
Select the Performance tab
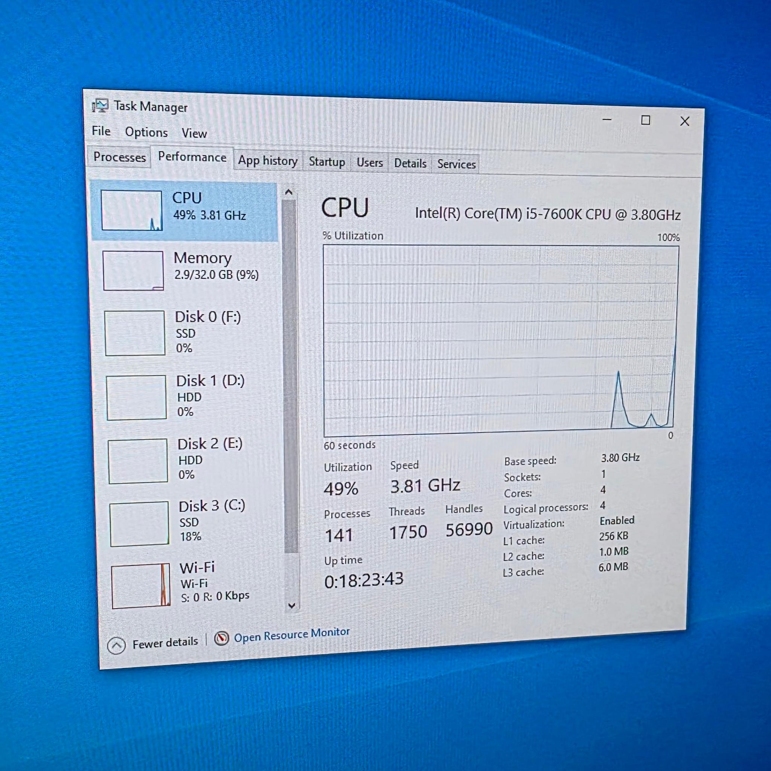click(x=192, y=157)
